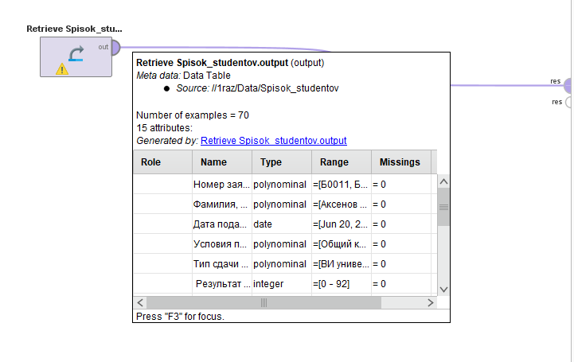Screen dimensions: 574x362
Task: Click the Range column header
Action: (x=342, y=162)
